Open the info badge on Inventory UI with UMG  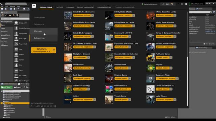pyautogui.click(x=112, y=39)
